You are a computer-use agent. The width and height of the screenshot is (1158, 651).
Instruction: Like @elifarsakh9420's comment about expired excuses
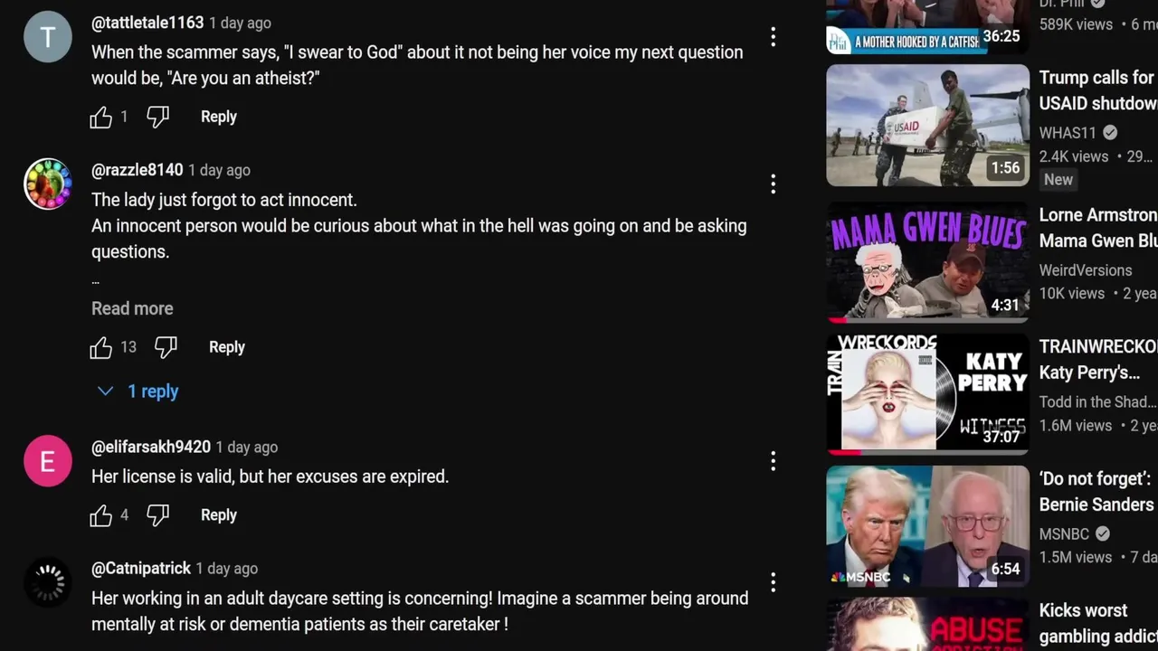[x=101, y=515]
